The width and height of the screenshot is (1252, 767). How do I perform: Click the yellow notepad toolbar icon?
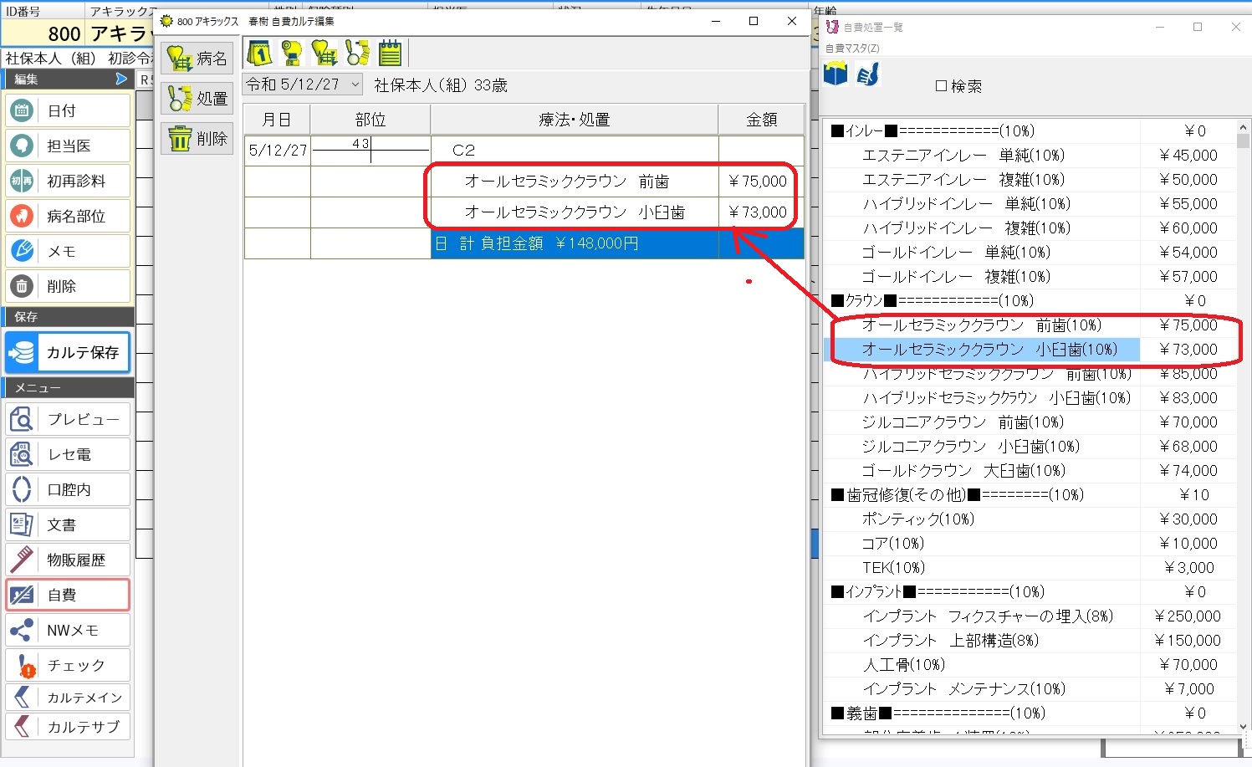point(390,54)
